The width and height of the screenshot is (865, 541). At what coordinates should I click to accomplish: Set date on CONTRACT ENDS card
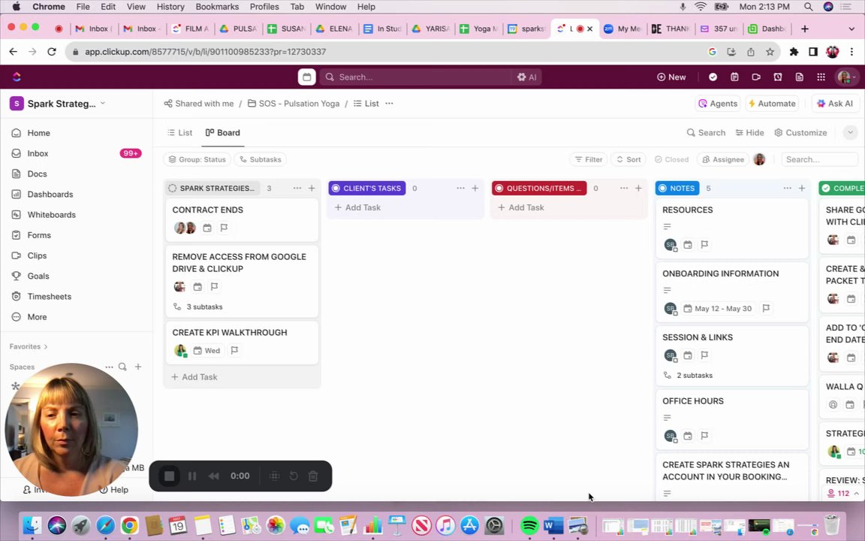(207, 228)
